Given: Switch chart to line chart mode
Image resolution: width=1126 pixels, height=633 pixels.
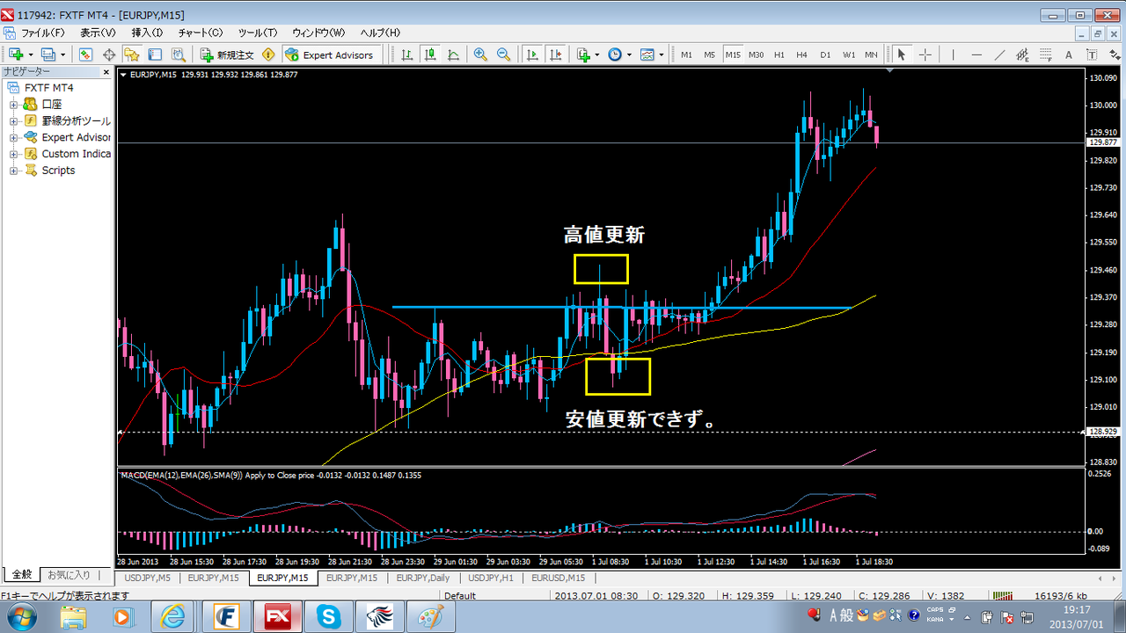Looking at the screenshot, I should pyautogui.click(x=453, y=55).
